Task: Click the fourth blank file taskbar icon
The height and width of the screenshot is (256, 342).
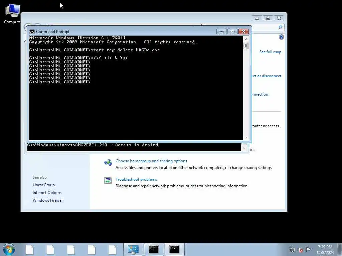Action: coord(92,250)
